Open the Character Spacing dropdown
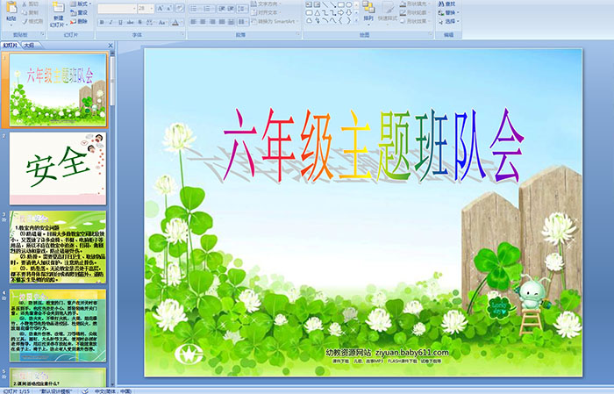 pyautogui.click(x=150, y=22)
